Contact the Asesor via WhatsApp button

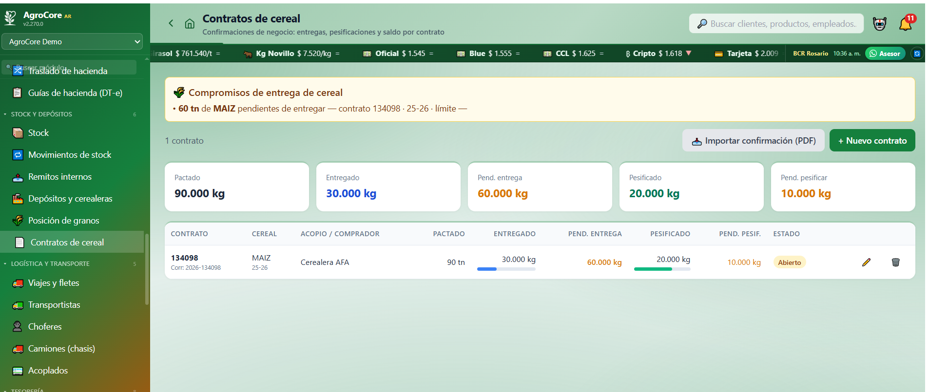coord(885,54)
